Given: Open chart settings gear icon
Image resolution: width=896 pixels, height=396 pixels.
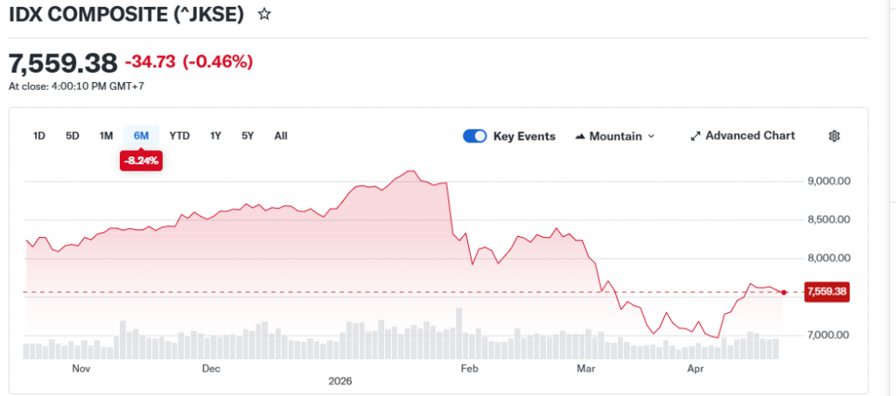Looking at the screenshot, I should coord(834,135).
